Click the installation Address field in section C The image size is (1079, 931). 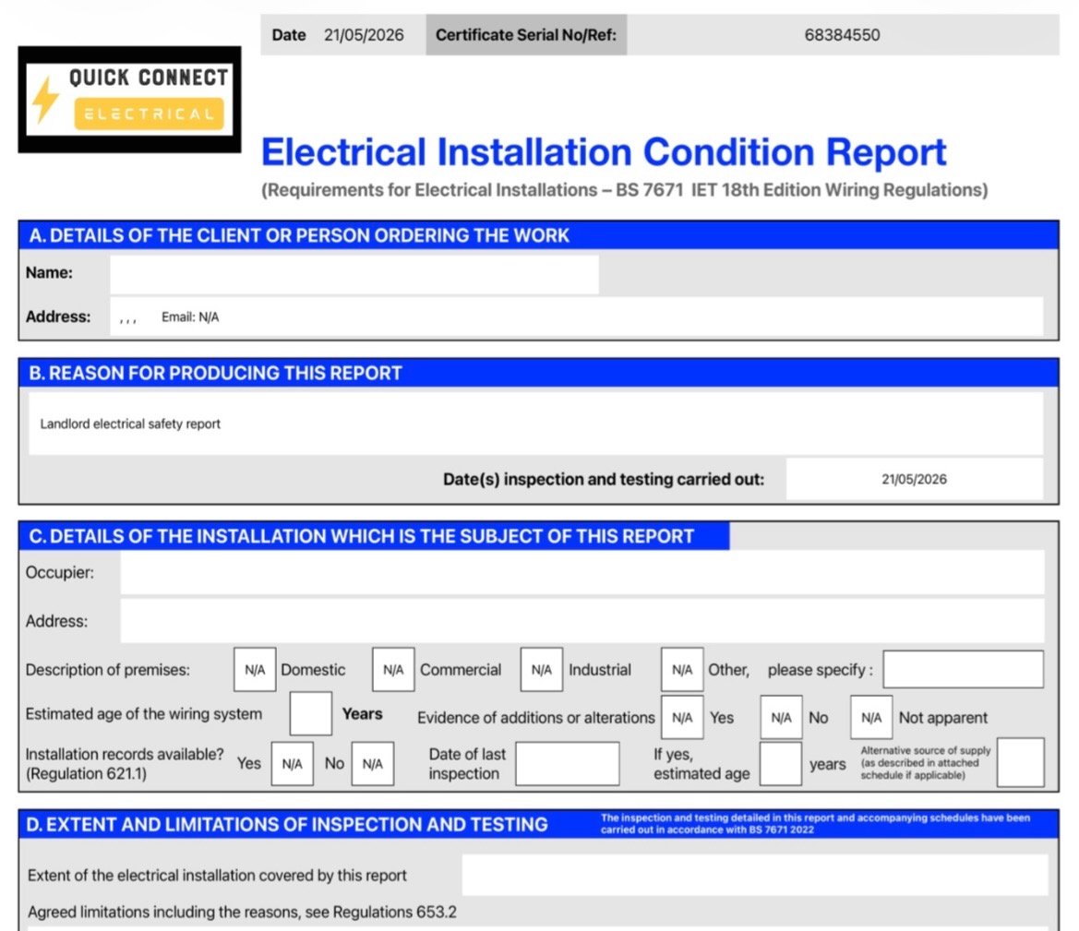(582, 621)
